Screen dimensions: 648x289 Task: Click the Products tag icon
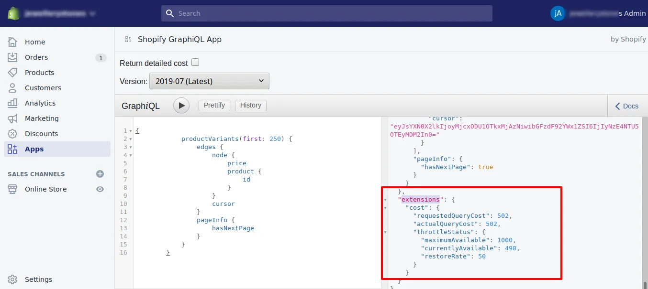pyautogui.click(x=13, y=73)
